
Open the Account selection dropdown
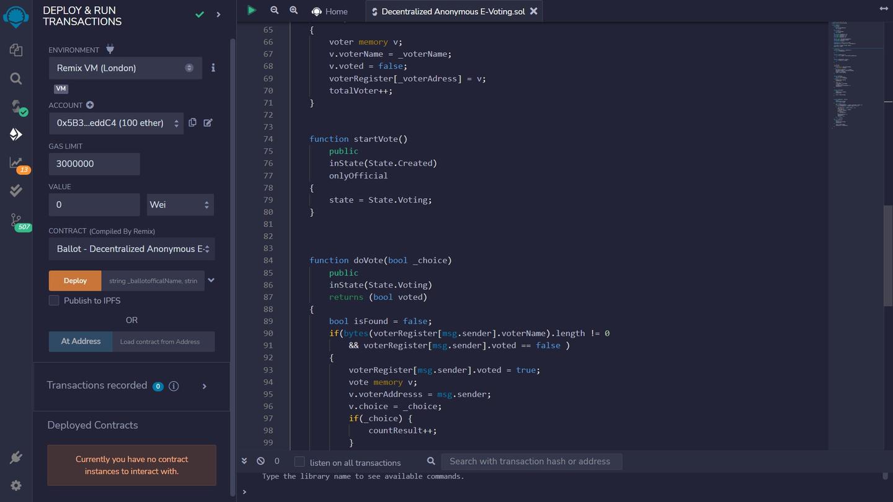point(116,123)
